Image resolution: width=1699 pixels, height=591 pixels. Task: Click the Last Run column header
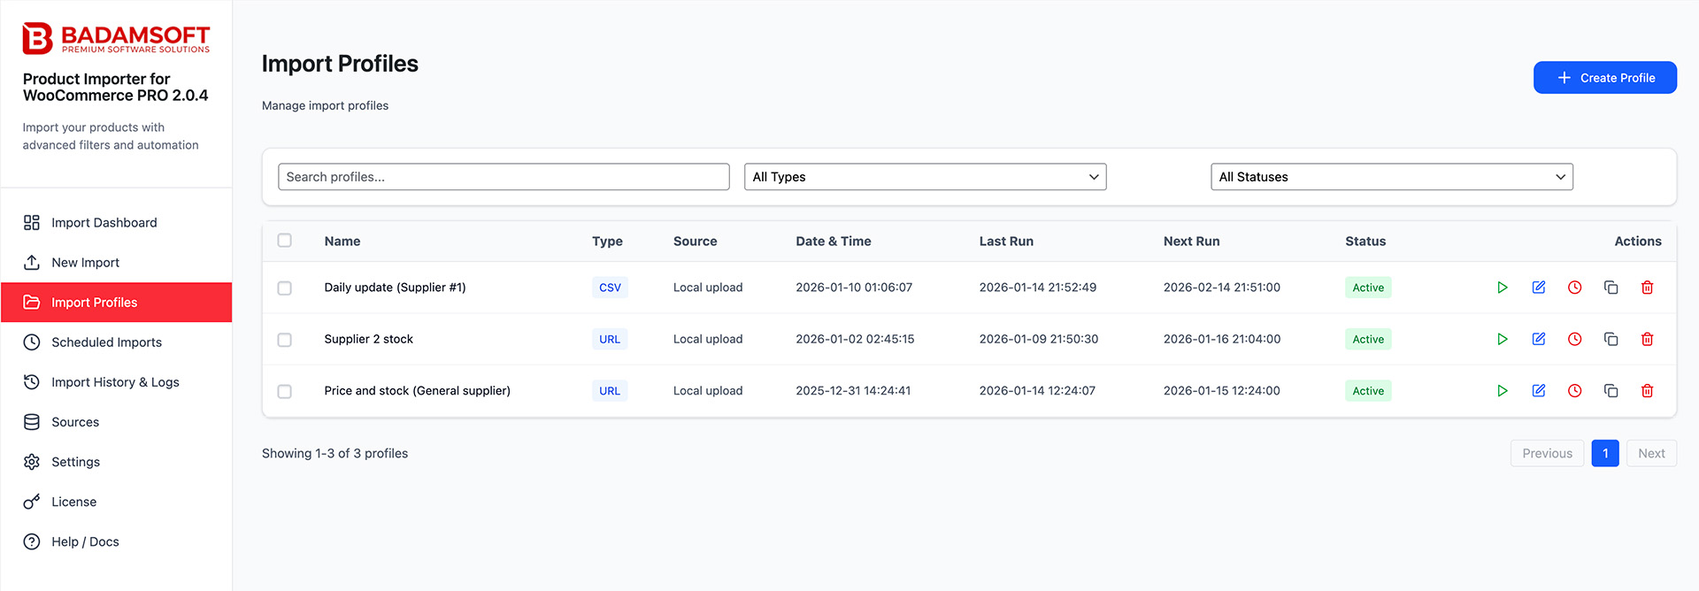[x=1006, y=242]
